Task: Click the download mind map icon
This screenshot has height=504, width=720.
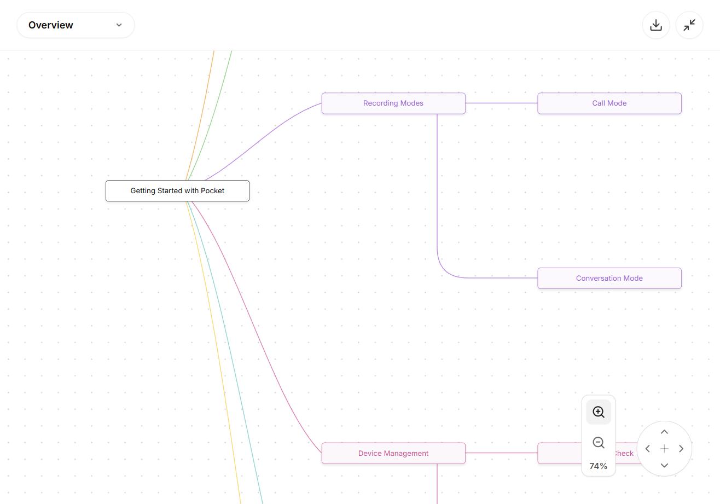Action: click(656, 25)
